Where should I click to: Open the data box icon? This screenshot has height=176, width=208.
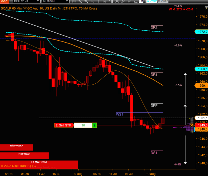104,1
